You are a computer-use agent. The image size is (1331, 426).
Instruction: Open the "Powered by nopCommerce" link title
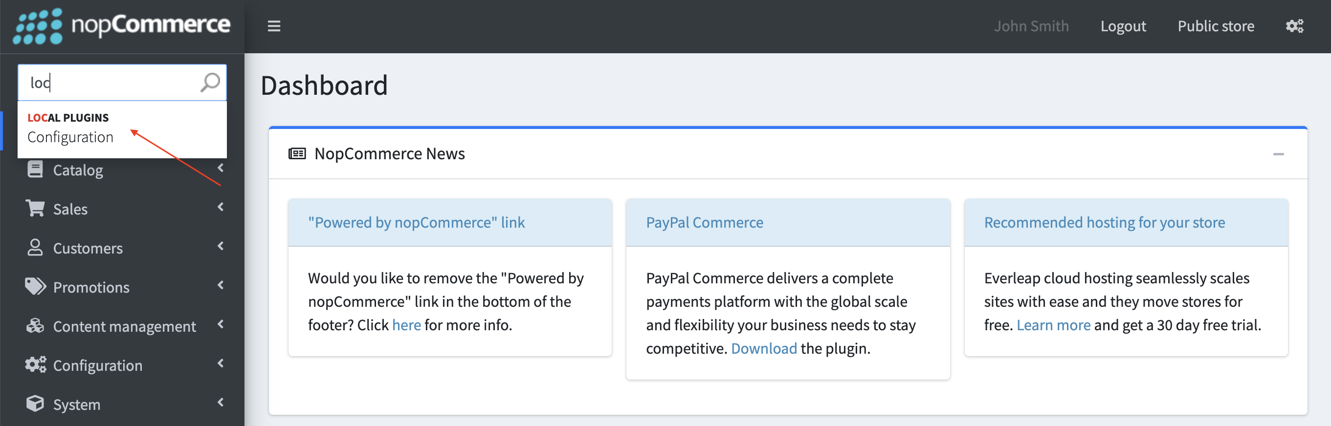(416, 222)
